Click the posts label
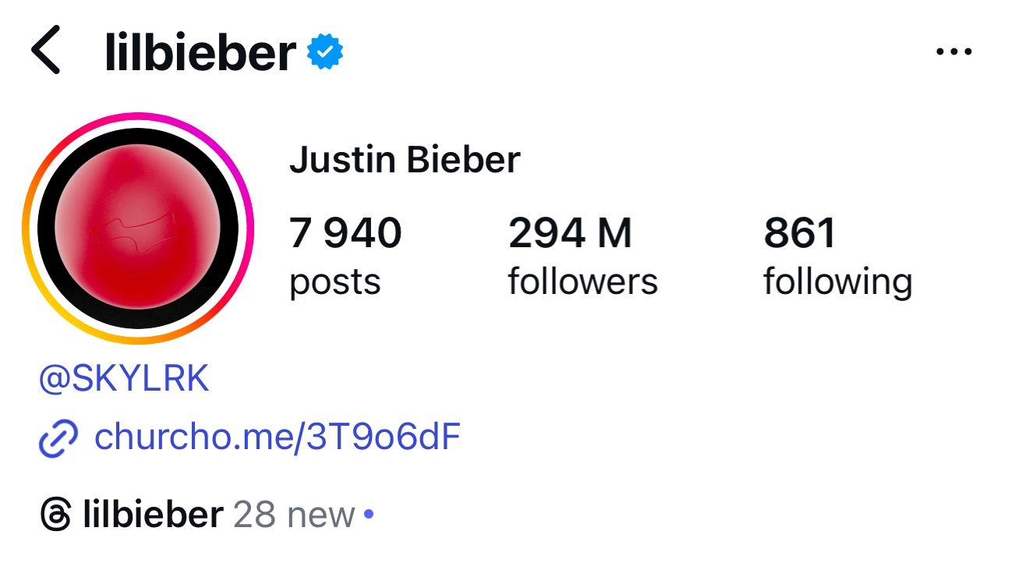The image size is (1029, 563). 335,281
